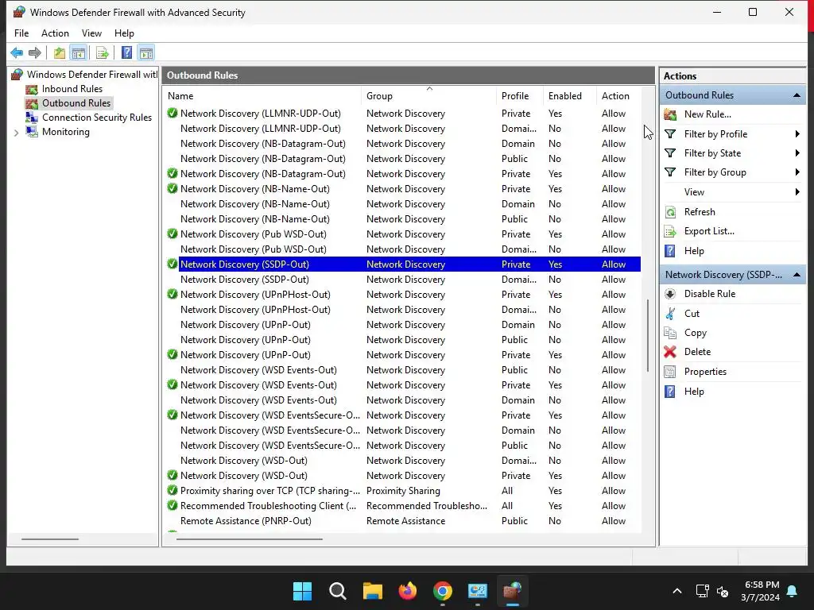The width and height of the screenshot is (814, 610).
Task: Click the Windows Start button
Action: (x=302, y=591)
